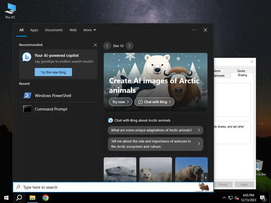Click Cancel in properties dialog

pos(223,184)
